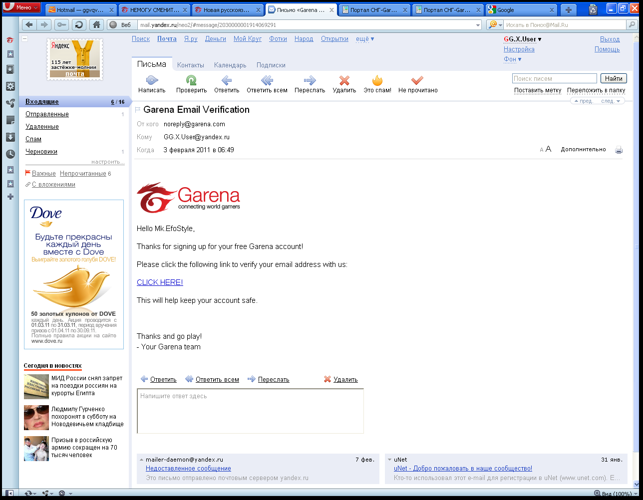Open the Переложить в папку dropdown
Viewport: 643px width, 500px height.
pos(596,90)
